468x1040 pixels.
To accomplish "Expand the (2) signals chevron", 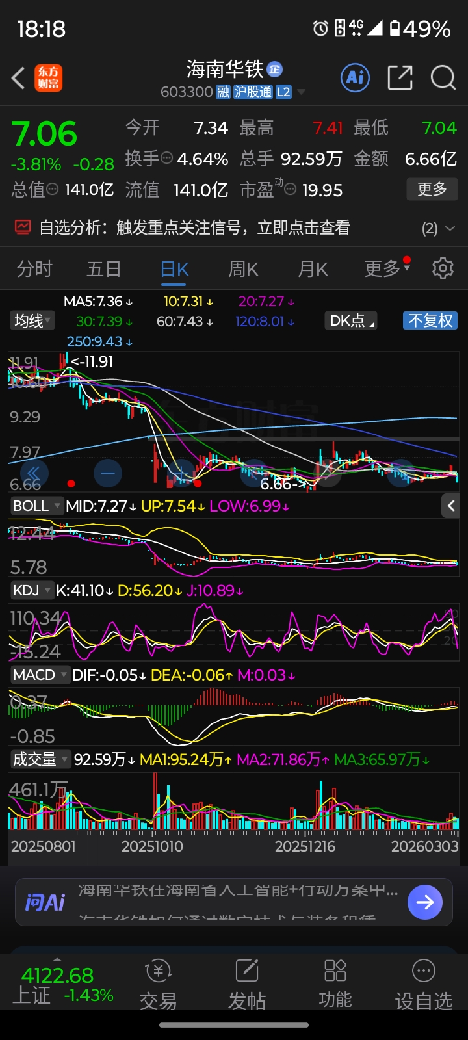I will (450, 229).
